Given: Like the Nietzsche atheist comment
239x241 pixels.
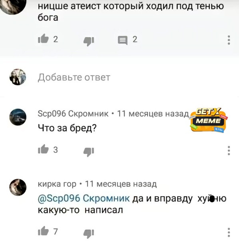Looking at the screenshot, I should 43,38.
